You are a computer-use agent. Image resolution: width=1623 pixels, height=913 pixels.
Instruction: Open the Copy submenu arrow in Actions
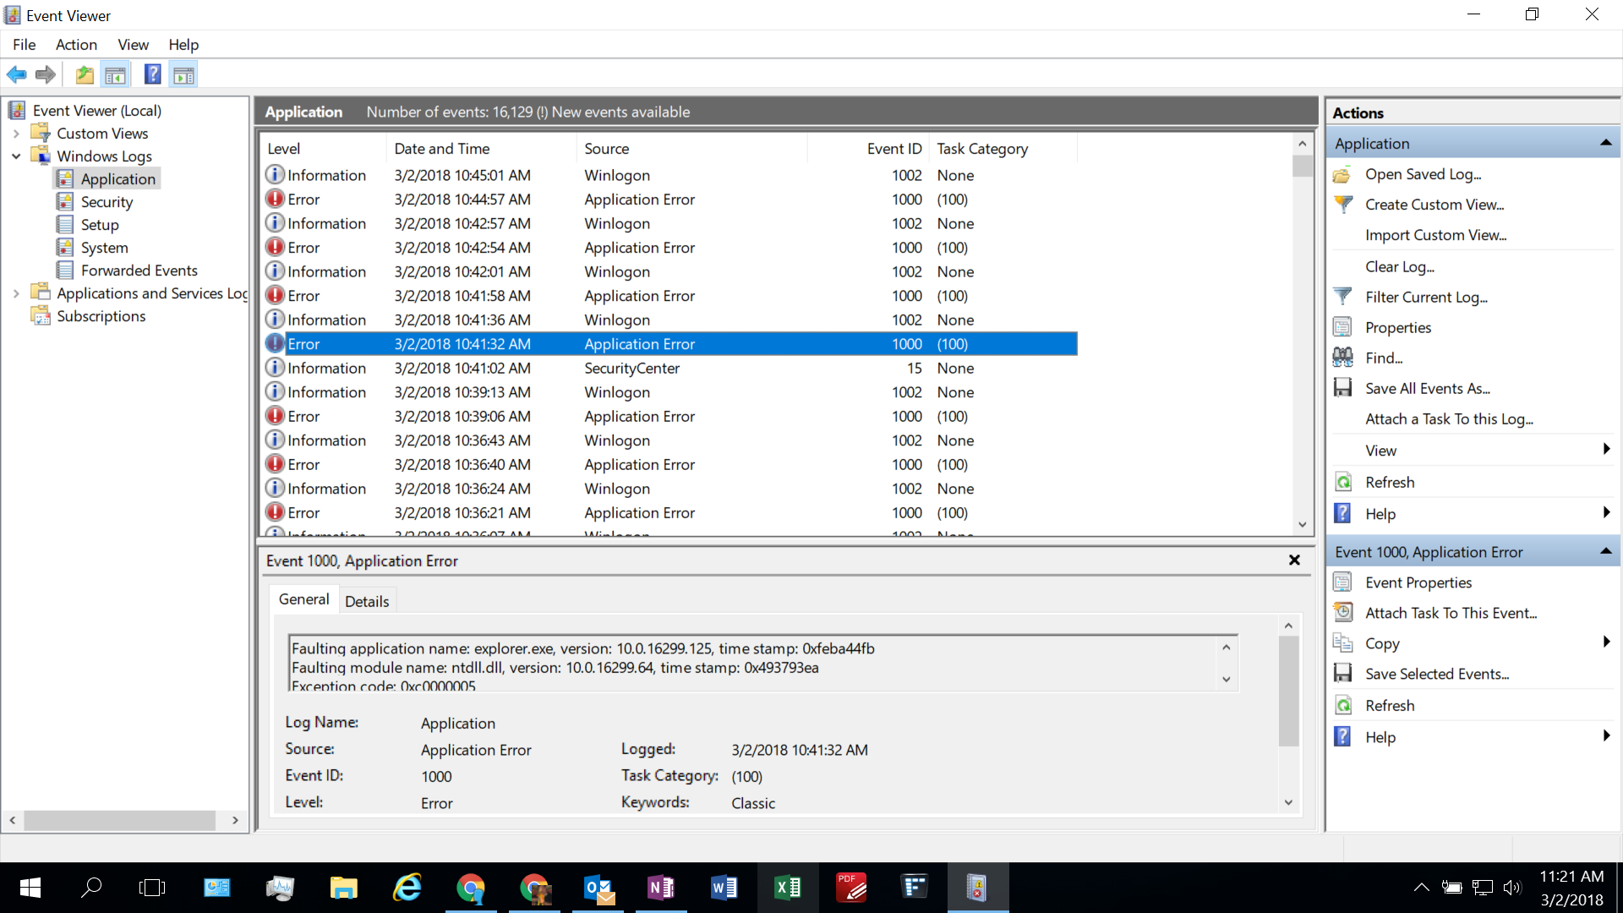click(1606, 642)
